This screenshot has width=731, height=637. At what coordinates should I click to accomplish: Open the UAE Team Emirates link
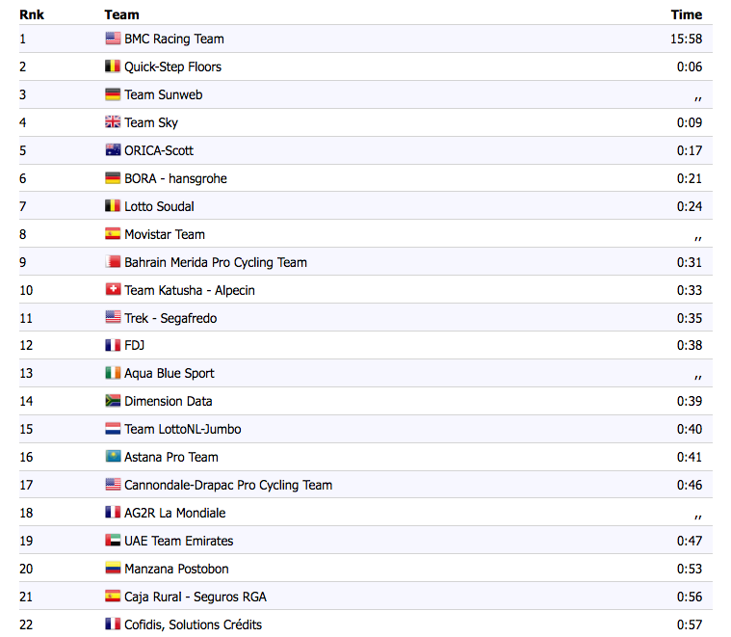(x=178, y=542)
